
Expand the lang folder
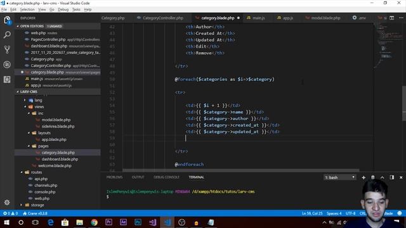pyautogui.click(x=38, y=100)
